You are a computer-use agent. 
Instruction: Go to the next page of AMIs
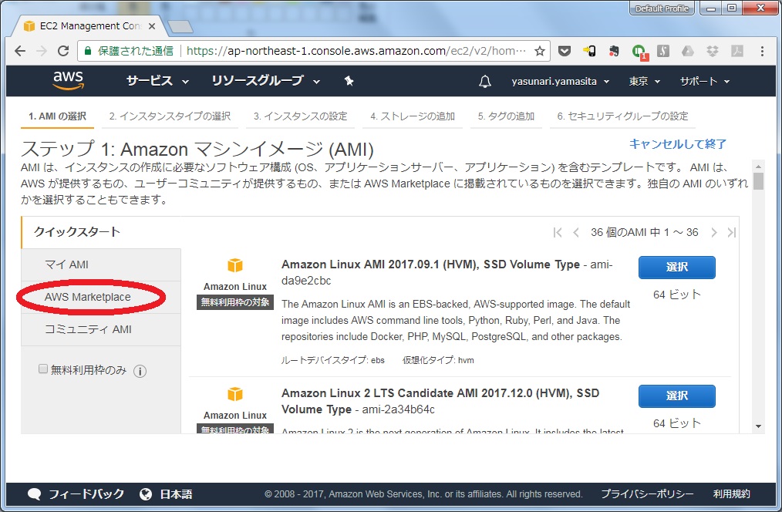(713, 232)
